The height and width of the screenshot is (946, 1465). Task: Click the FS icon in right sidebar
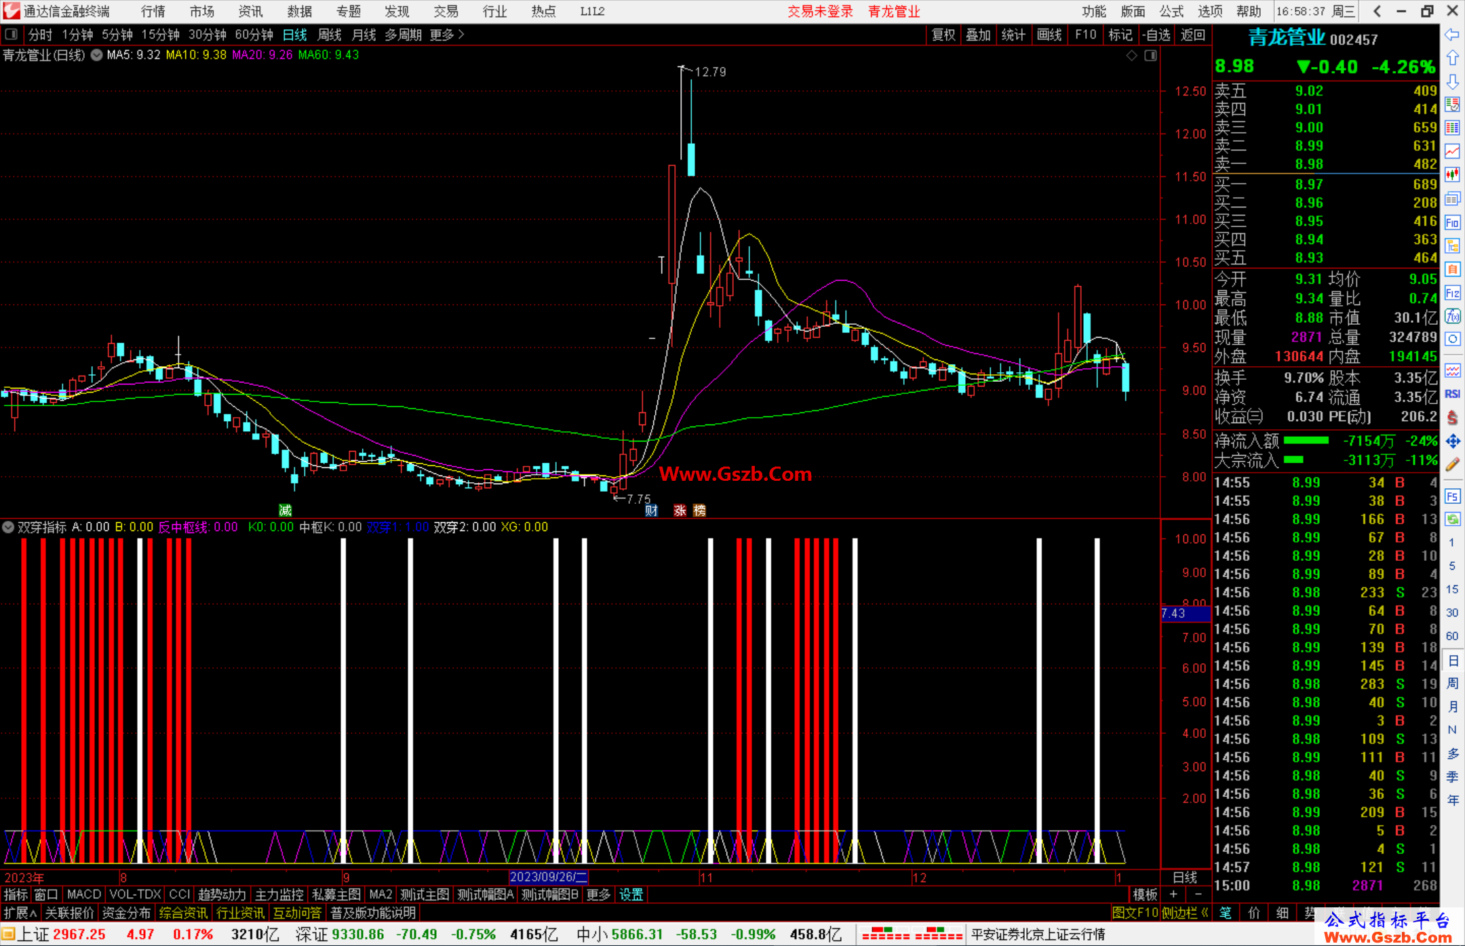click(1452, 496)
